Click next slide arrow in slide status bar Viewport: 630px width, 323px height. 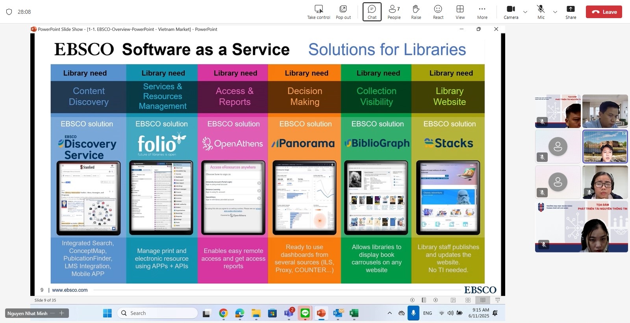click(x=435, y=300)
